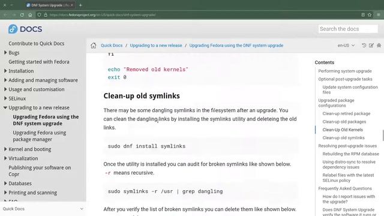The image size is (384, 216).
Task: Expand Kernel and booting section
Action: tap(5, 149)
